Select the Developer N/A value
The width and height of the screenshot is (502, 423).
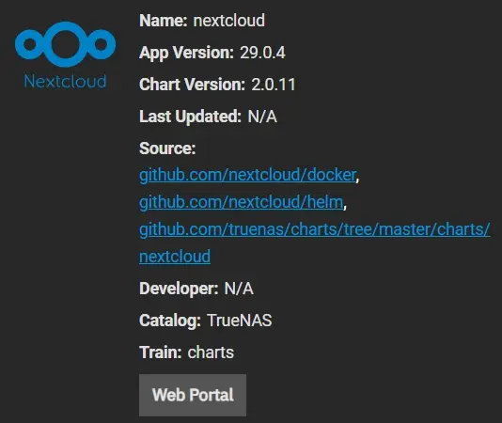pyautogui.click(x=239, y=289)
